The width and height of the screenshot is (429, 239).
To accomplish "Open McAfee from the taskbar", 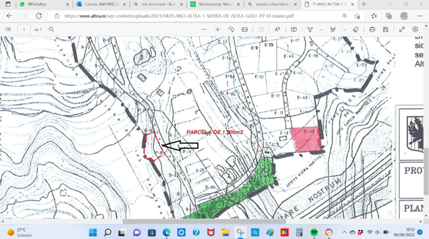I will pyautogui.click(x=211, y=232).
